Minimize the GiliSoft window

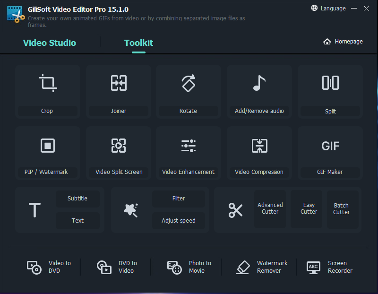pos(353,8)
